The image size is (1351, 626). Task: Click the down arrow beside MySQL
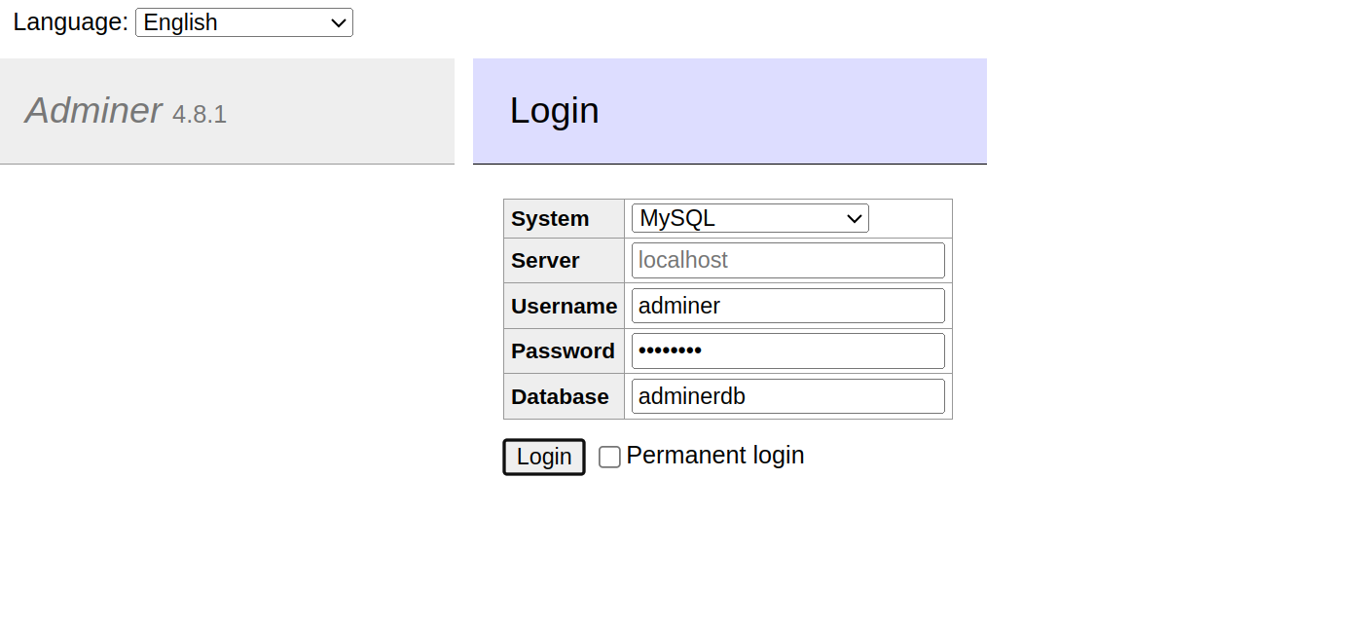(855, 218)
